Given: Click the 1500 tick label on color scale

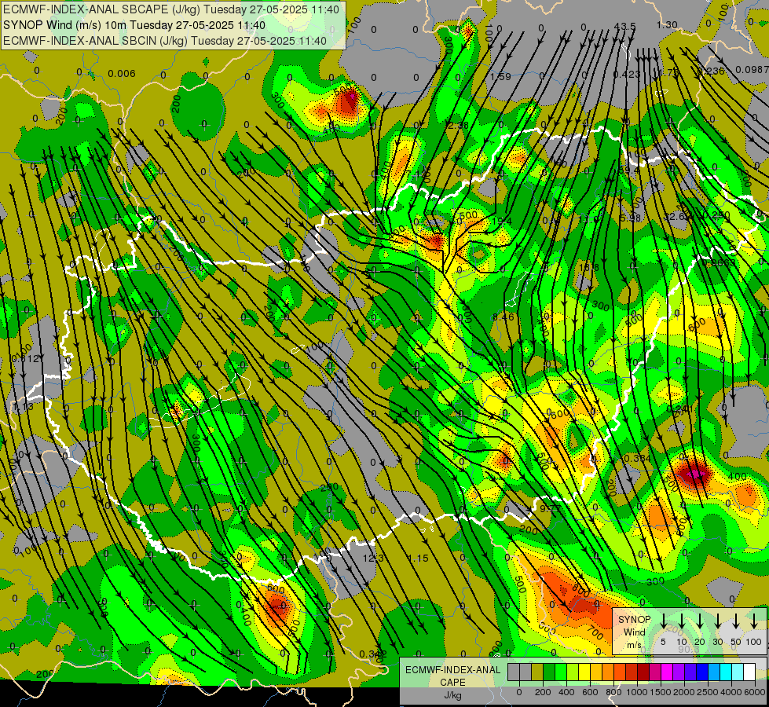Looking at the screenshot, I should click(x=661, y=692).
